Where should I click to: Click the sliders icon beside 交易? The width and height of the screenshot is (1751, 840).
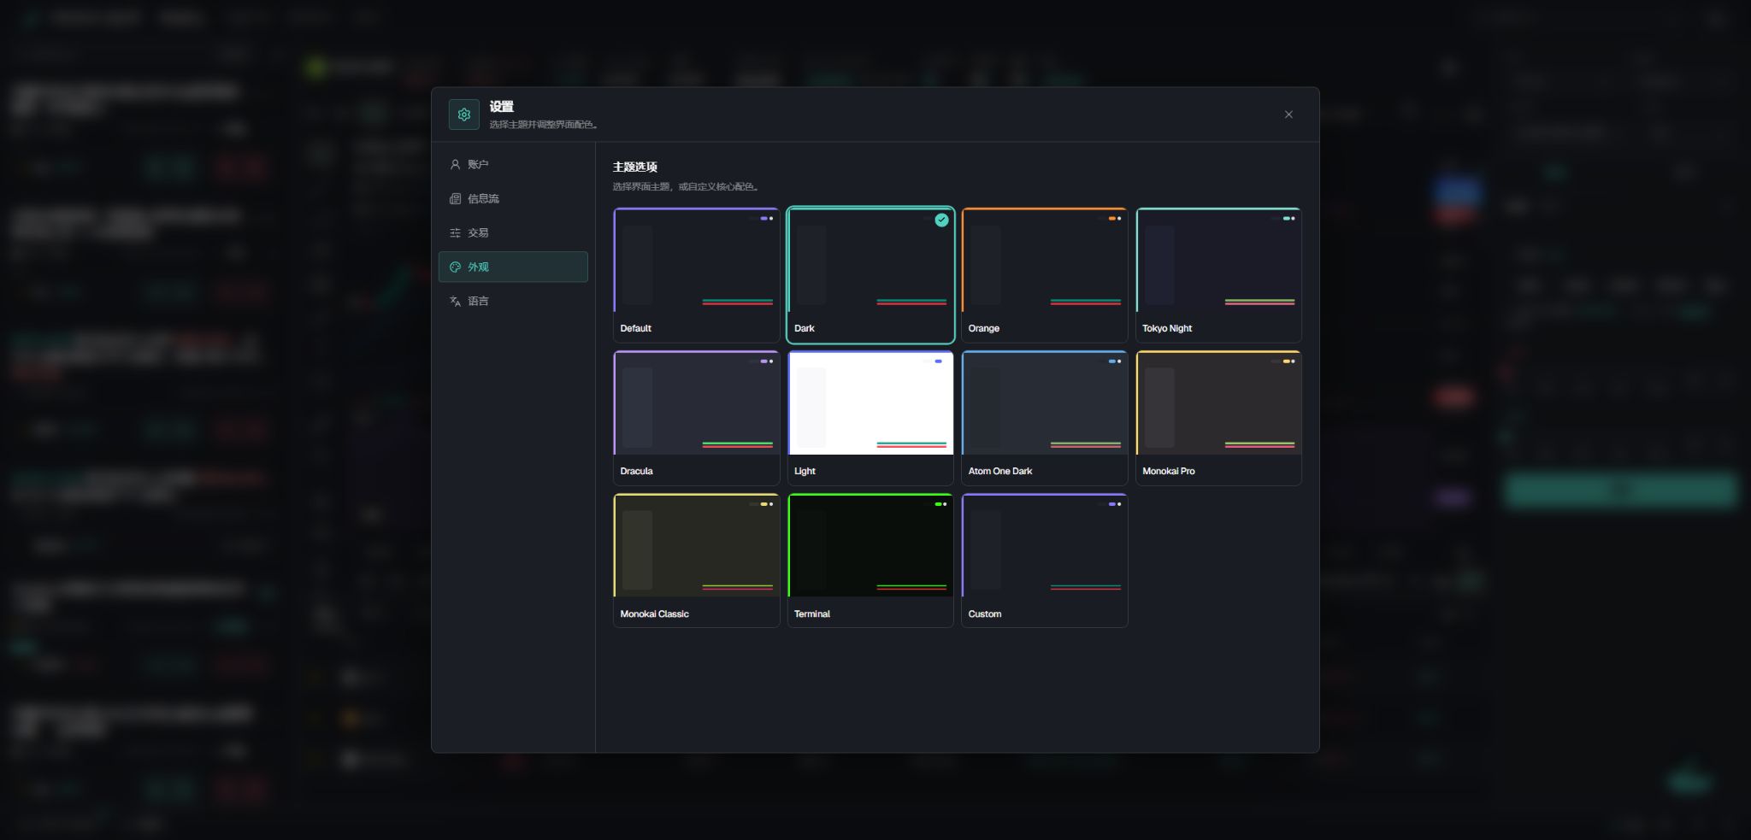tap(455, 232)
